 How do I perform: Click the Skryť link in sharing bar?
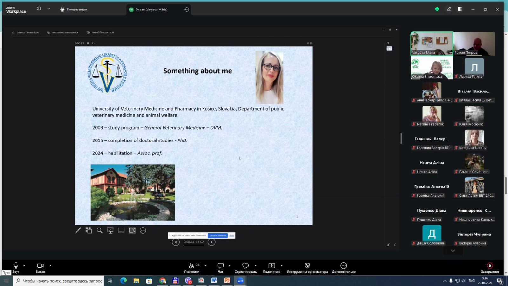point(231,235)
